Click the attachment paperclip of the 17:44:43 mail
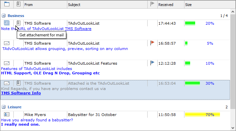This screenshot has height=131, width=236. (18, 23)
